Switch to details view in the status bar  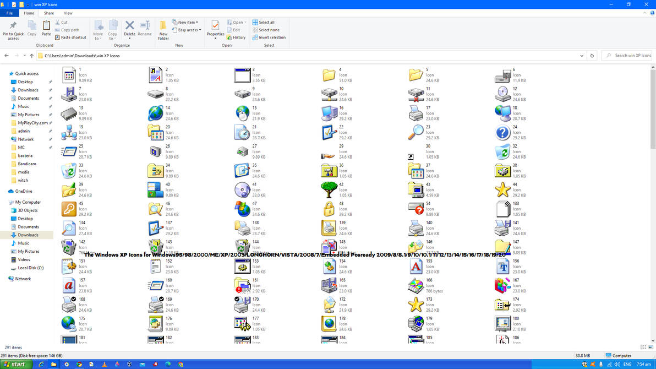click(643, 346)
